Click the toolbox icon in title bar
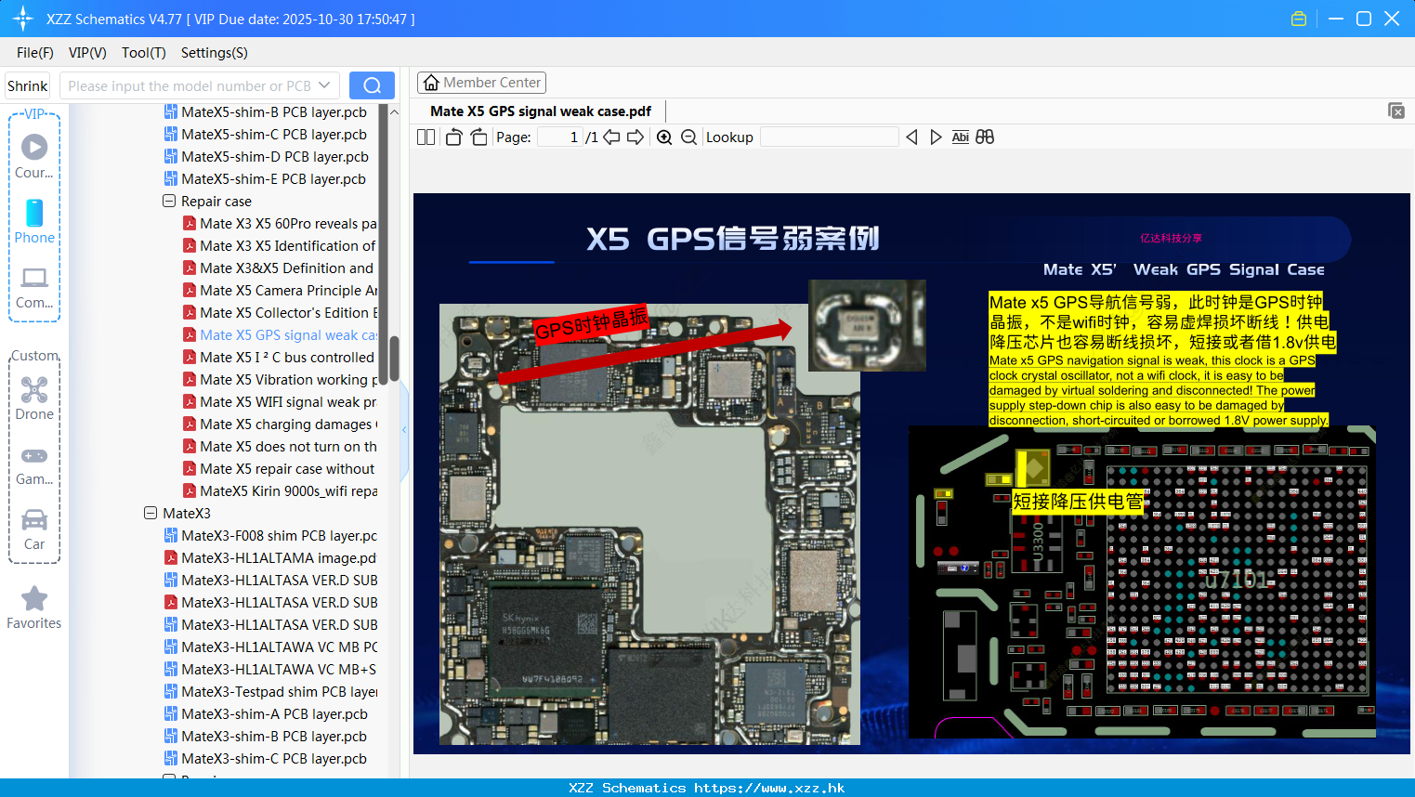Viewport: 1415px width, 797px height. pos(1299,19)
